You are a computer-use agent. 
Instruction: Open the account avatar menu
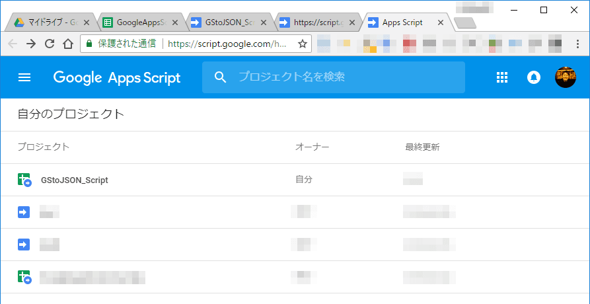pyautogui.click(x=565, y=77)
